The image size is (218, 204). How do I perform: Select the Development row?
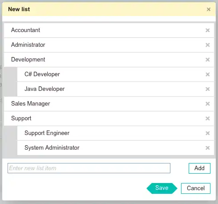[109, 60]
